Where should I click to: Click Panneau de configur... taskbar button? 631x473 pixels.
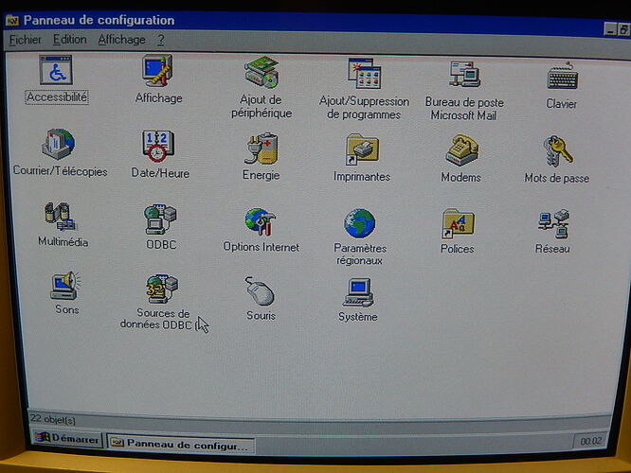180,444
